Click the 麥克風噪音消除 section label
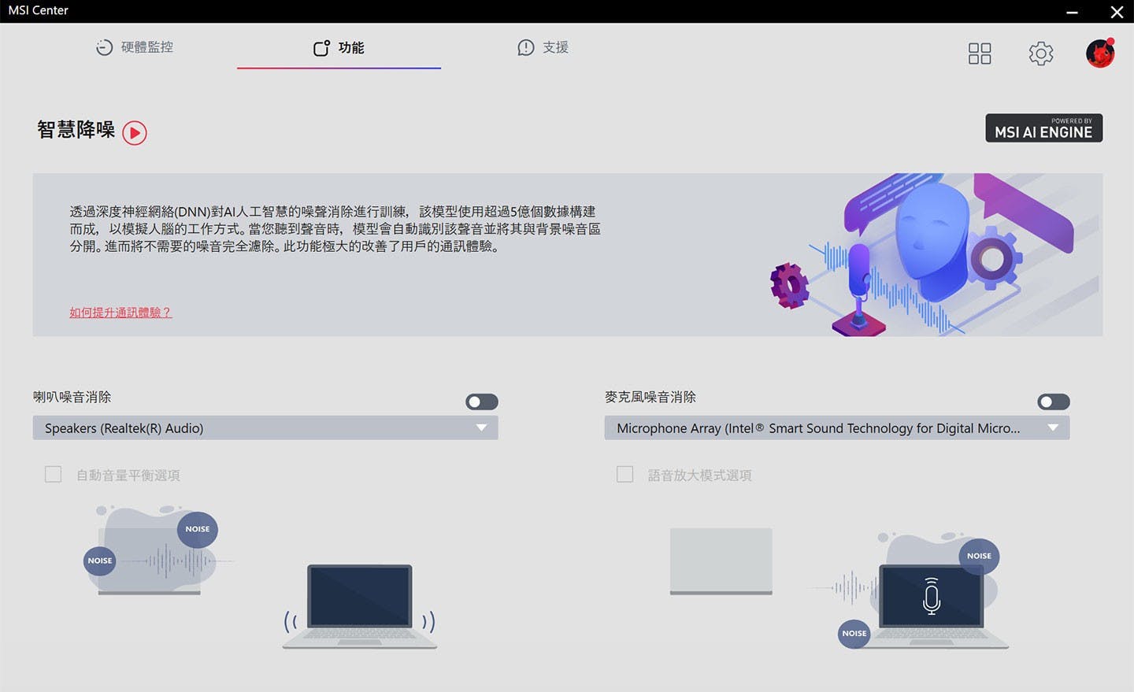Viewport: 1134px width, 692px height. (x=650, y=398)
